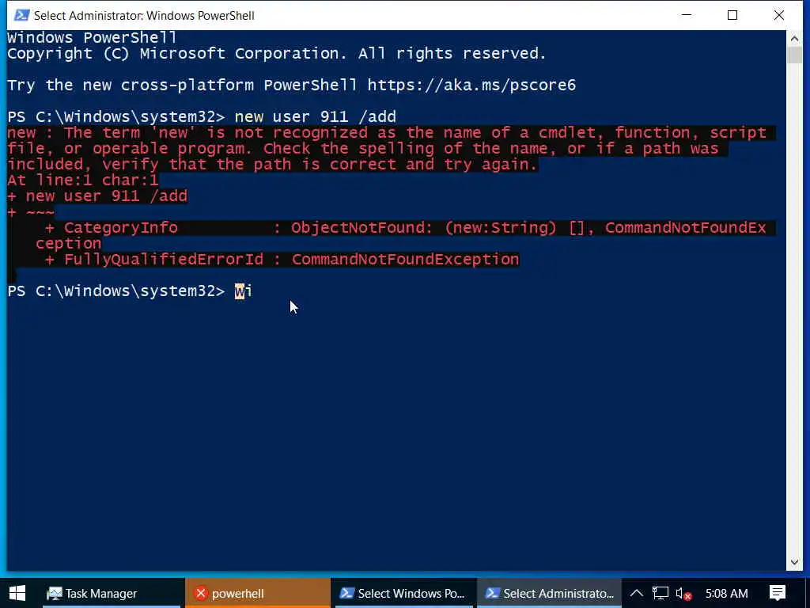Open the Action Center notifications icon
This screenshot has height=608, width=810.
pos(777,593)
